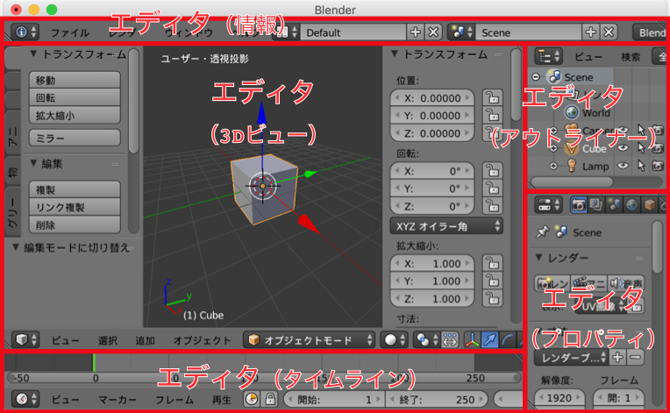This screenshot has height=413, width=670.
Task: Toggle Lamp renderability camera icon
Action: (x=658, y=166)
